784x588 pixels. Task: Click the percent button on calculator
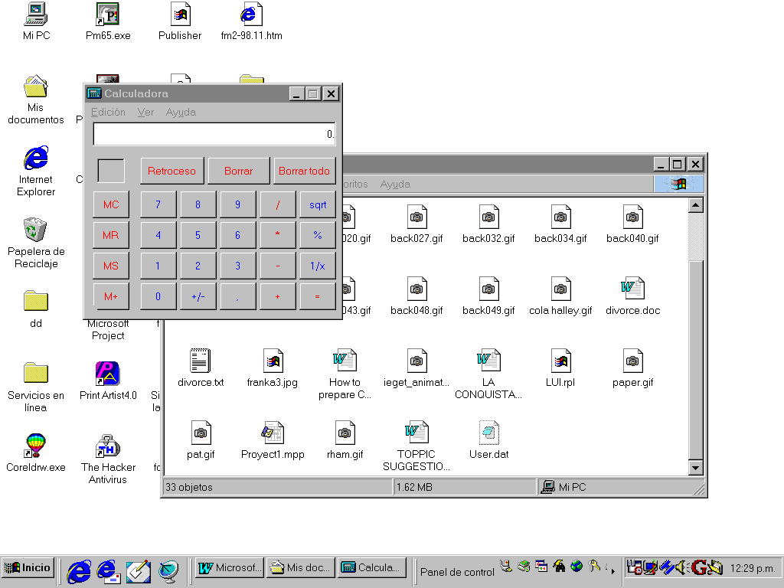click(x=318, y=235)
